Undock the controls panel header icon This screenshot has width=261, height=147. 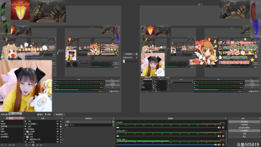tap(259, 119)
